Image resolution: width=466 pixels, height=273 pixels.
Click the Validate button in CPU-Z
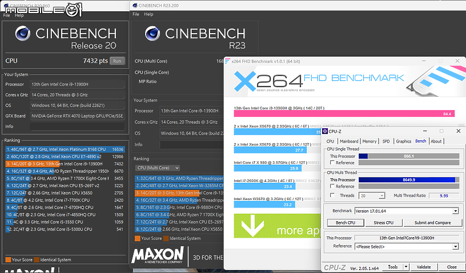click(x=424, y=267)
